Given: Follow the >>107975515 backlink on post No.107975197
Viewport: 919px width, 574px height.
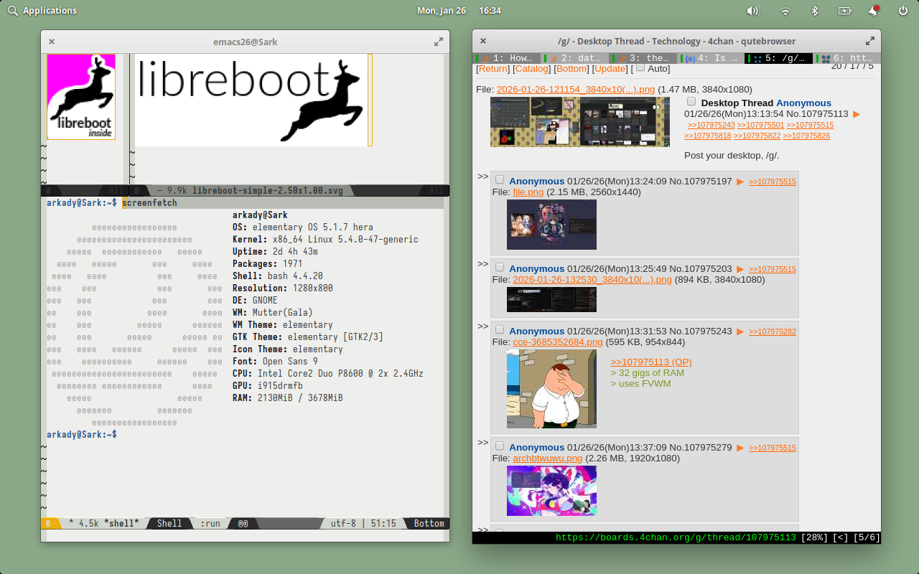Looking at the screenshot, I should pyautogui.click(x=773, y=182).
